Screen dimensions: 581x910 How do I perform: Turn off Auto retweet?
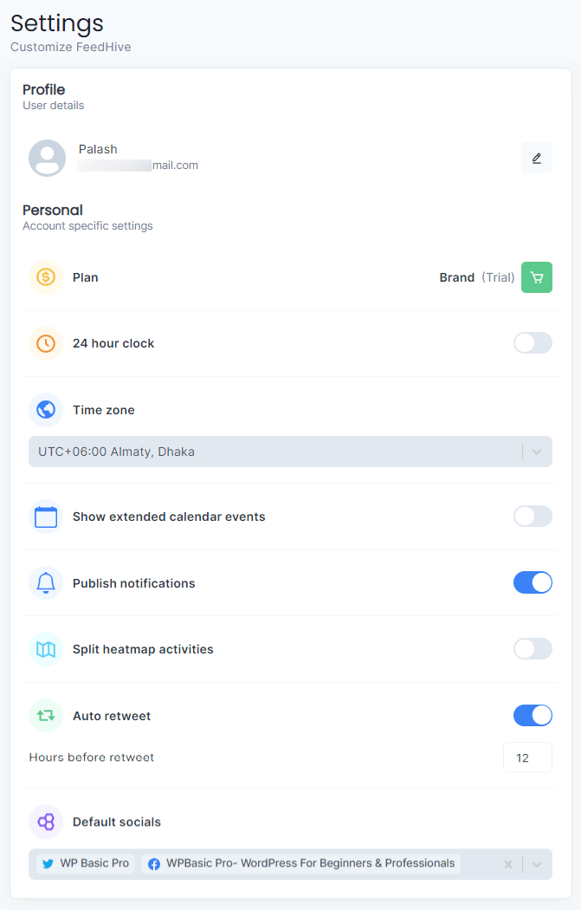pyautogui.click(x=533, y=715)
